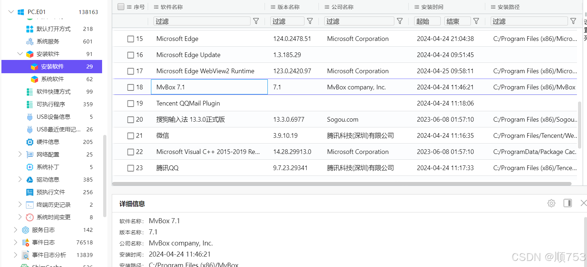
Task: Collapse the PC.E01 root node
Action: [11, 12]
